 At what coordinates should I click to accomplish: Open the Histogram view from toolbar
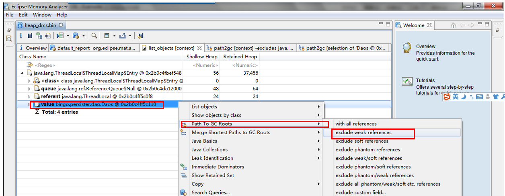coord(30,36)
